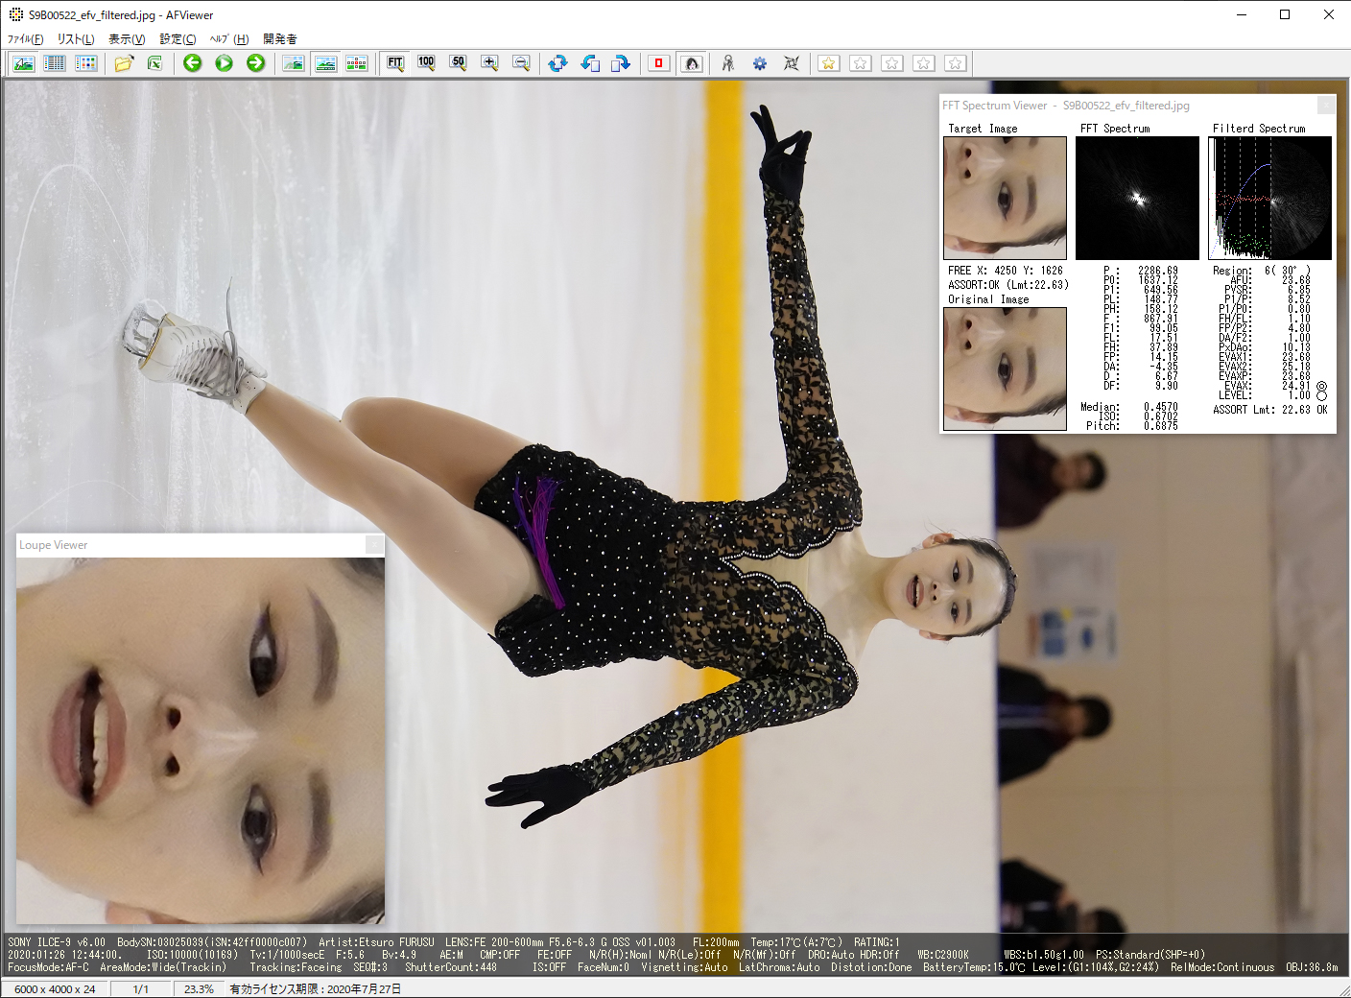The image size is (1351, 998).
Task: Open the 設定(C) menu
Action: [x=178, y=39]
